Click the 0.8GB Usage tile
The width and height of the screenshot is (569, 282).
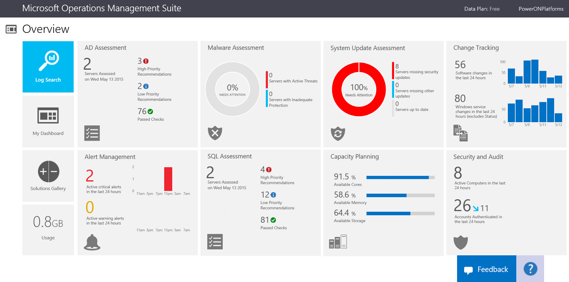click(48, 229)
